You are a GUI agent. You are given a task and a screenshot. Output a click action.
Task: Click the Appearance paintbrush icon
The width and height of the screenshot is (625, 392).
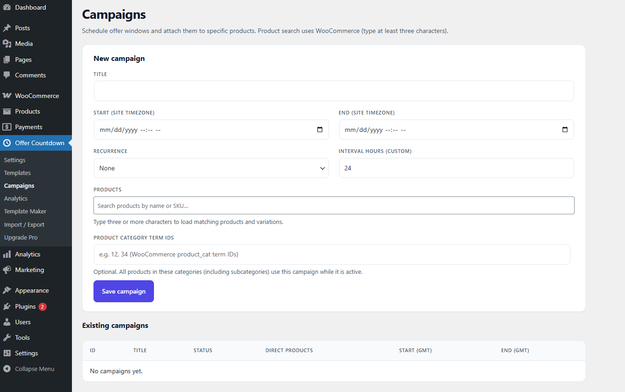pyautogui.click(x=7, y=290)
